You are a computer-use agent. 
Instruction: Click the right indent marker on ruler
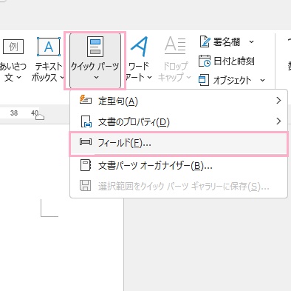[x=40, y=116]
